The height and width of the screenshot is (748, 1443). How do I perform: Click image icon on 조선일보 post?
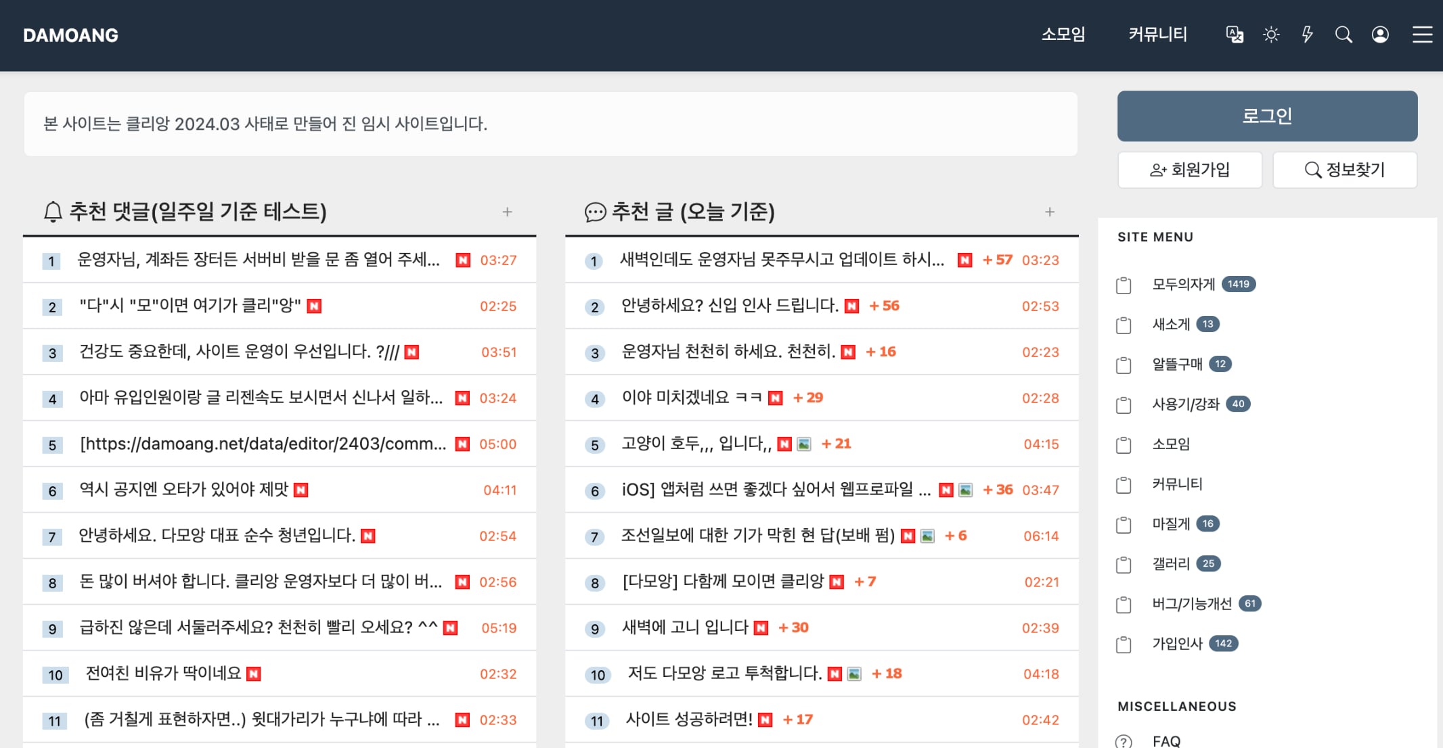[928, 536]
